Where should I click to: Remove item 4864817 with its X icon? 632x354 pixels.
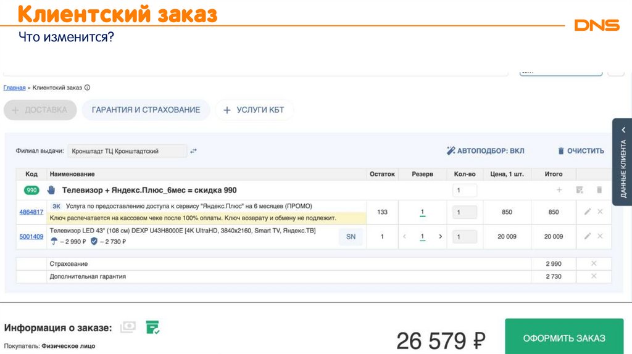pyautogui.click(x=600, y=212)
